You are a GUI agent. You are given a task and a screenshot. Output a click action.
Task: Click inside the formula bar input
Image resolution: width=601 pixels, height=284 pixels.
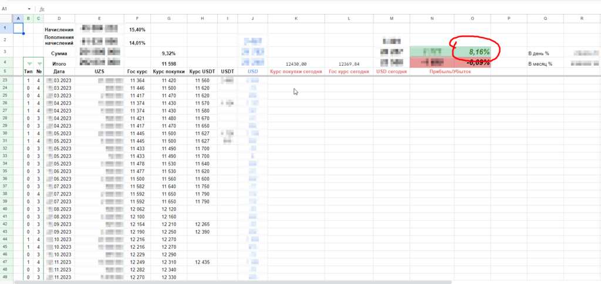click(x=322, y=9)
